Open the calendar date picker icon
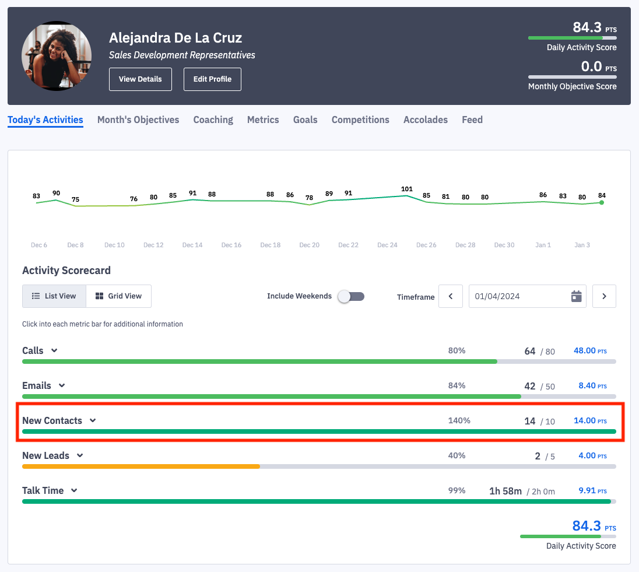Viewport: 639px width, 572px height. coord(576,296)
